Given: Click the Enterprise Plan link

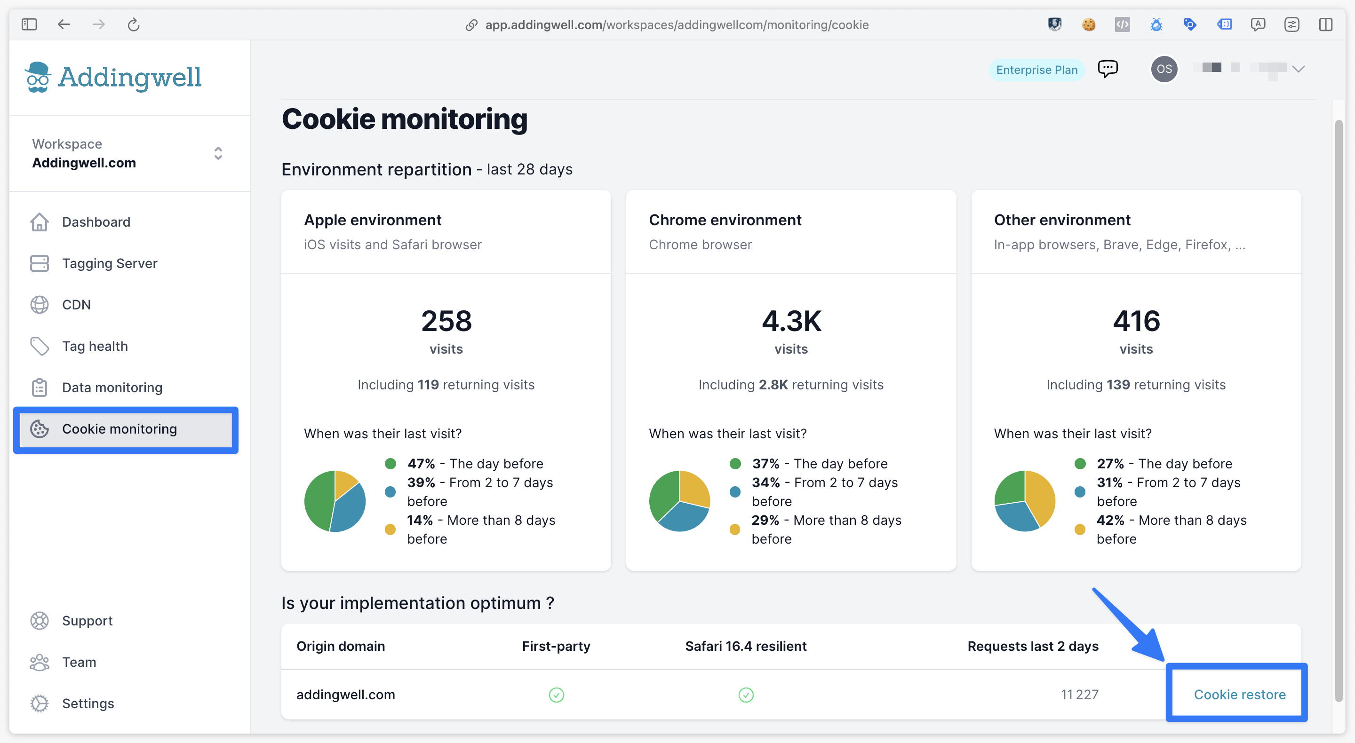Looking at the screenshot, I should point(1035,69).
